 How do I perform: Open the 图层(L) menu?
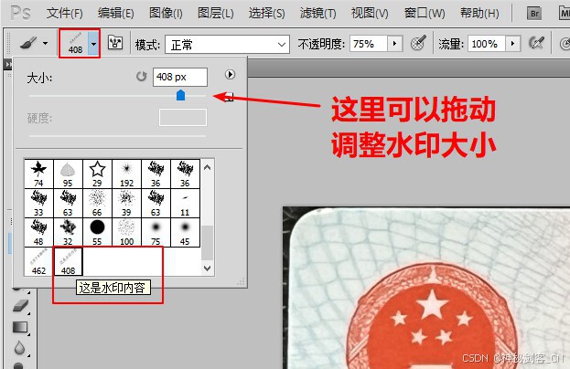coord(216,14)
